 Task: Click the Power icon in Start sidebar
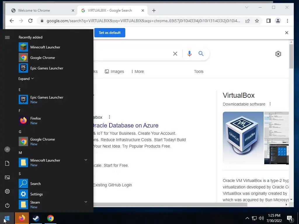[x=7, y=205]
